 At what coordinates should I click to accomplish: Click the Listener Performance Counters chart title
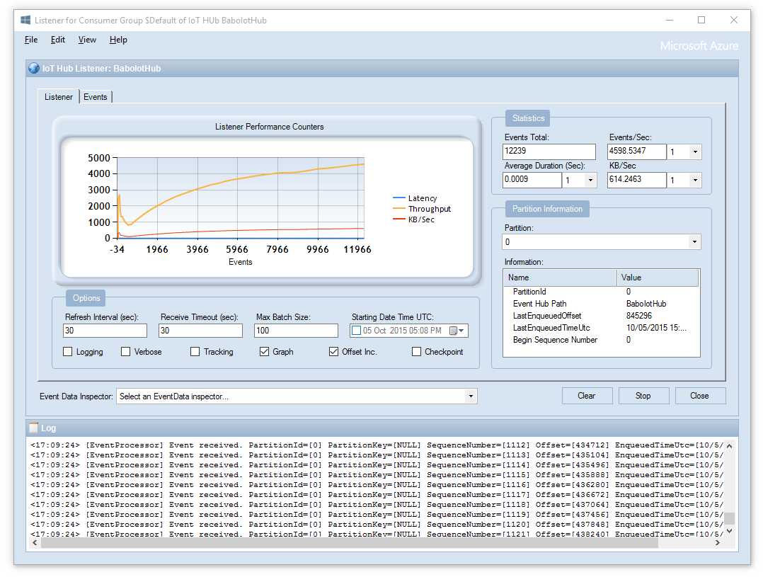(x=269, y=127)
